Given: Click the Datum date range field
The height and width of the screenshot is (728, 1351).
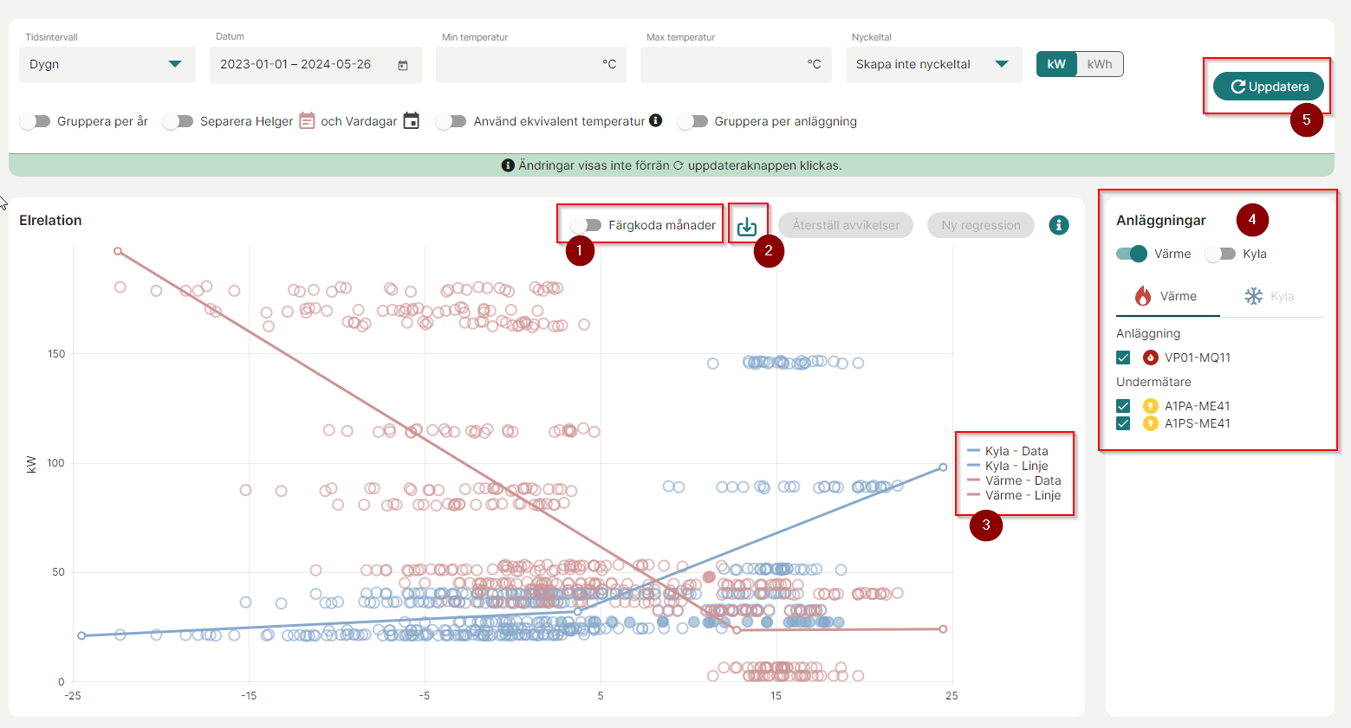Looking at the screenshot, I should click(315, 64).
